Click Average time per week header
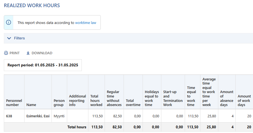Screen dimensions: 253x133 [209, 92]
